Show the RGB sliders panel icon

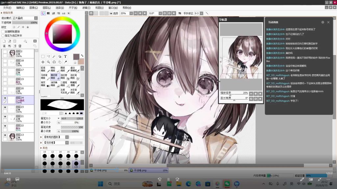click(48, 13)
